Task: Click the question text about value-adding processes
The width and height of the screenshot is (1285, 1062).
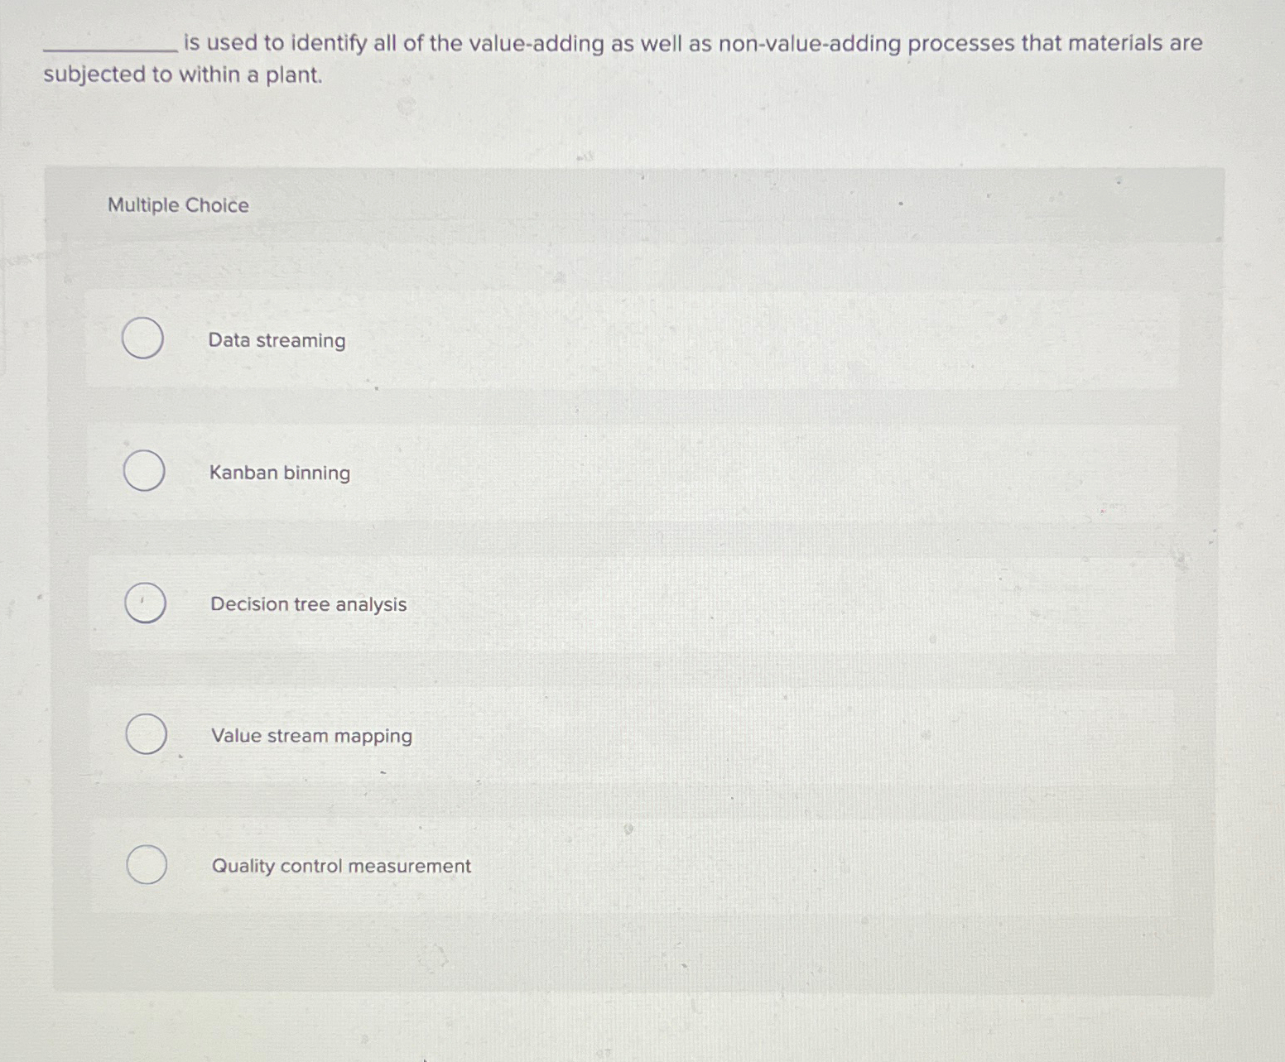Action: click(621, 58)
